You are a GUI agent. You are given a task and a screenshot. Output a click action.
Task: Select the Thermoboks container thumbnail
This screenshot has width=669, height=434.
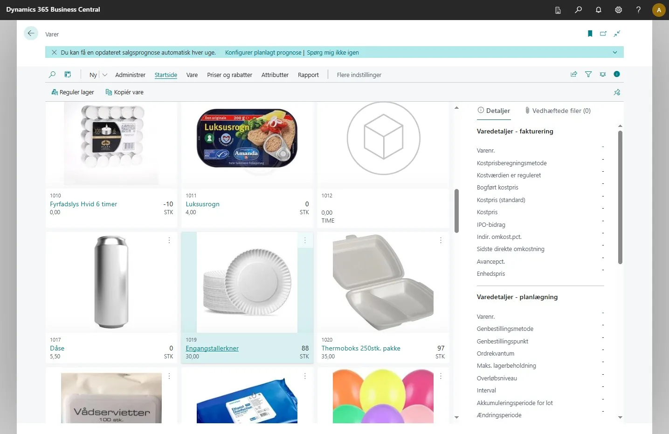[383, 282]
